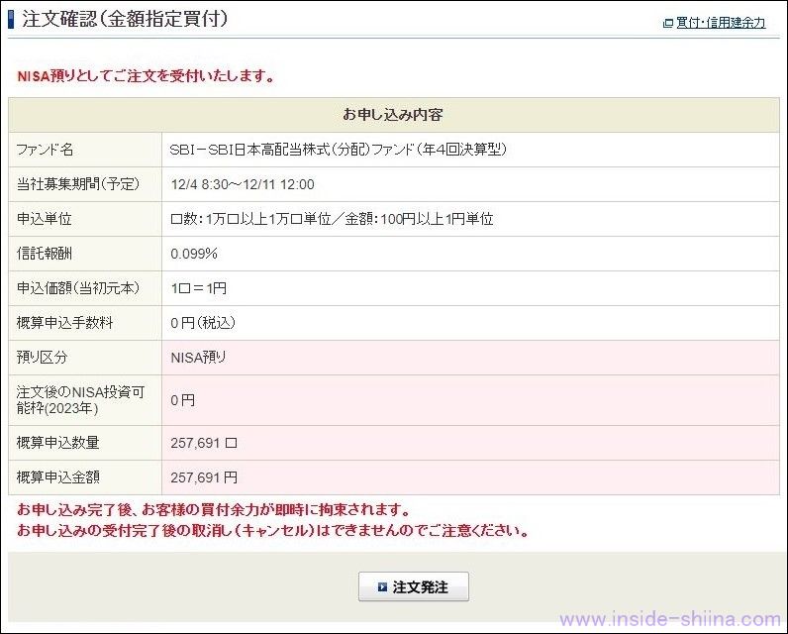Click the 0円 remaining NISA limit value

coord(182,400)
